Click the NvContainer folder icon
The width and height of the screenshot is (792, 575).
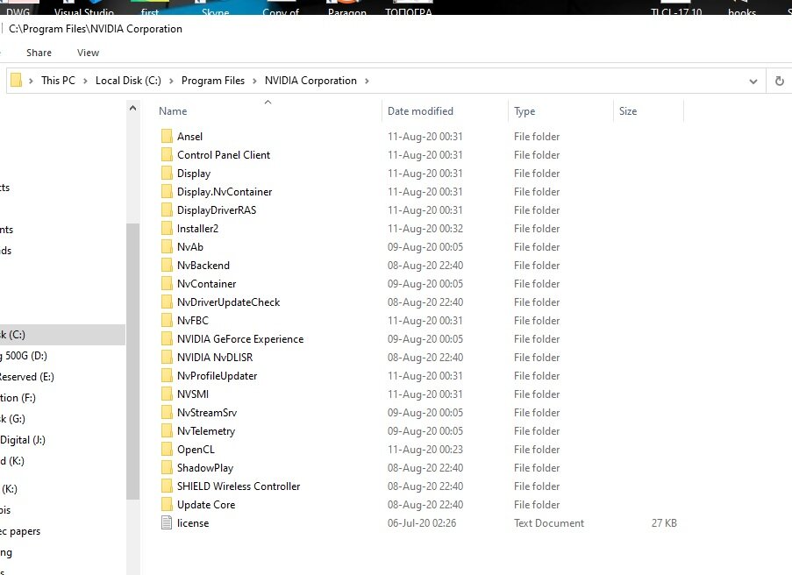click(167, 284)
